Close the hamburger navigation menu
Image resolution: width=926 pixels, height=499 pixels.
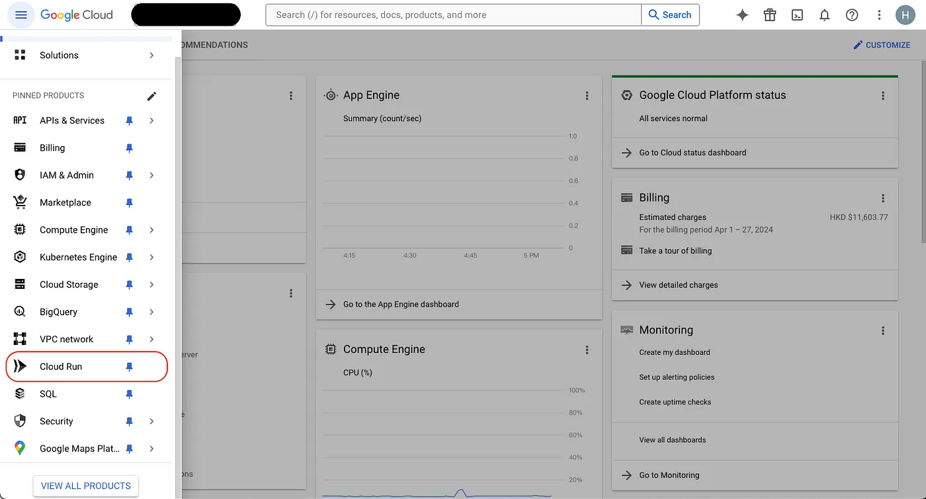coord(21,15)
